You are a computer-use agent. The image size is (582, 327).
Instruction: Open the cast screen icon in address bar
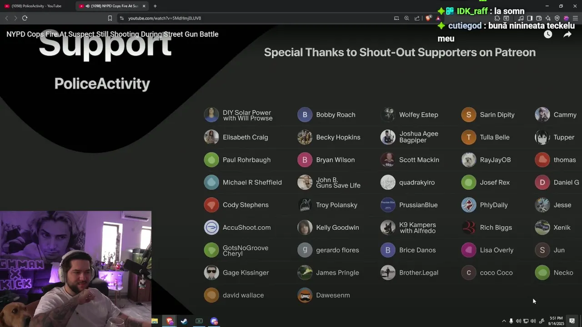pos(396,18)
